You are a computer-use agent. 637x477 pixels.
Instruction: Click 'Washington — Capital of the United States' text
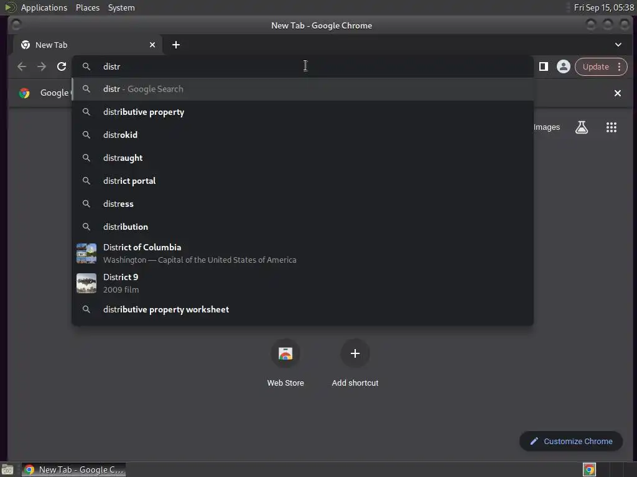point(200,260)
